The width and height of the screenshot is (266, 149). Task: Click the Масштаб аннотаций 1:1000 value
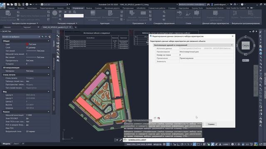pyautogui.click(x=37, y=115)
